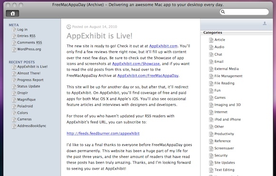Image resolution: width=276 pixels, height=176 pixels.
Task: Select the iPod and iPhone category
Action: tap(227, 119)
